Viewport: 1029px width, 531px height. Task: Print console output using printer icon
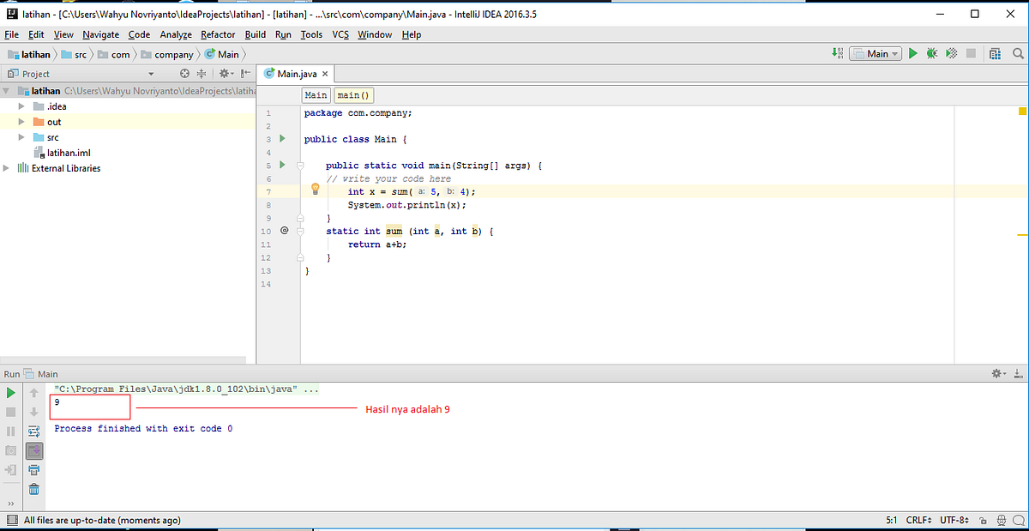tap(34, 469)
